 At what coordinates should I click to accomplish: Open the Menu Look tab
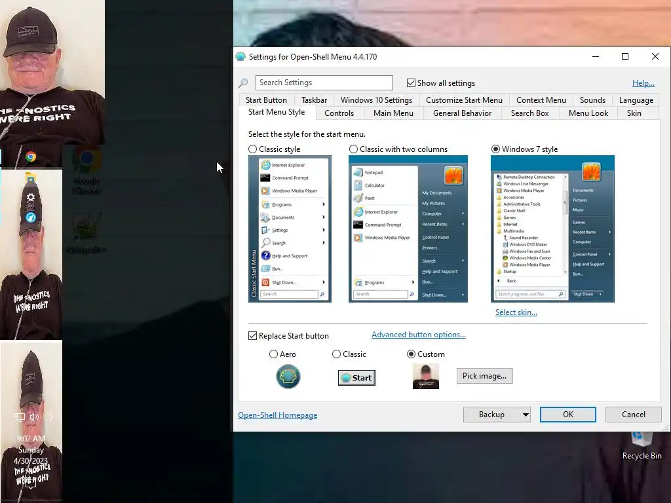pyautogui.click(x=588, y=113)
